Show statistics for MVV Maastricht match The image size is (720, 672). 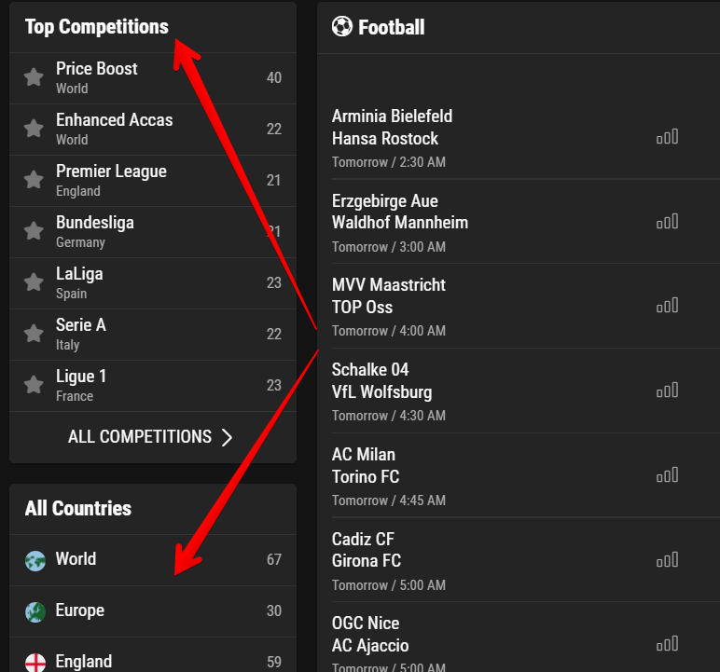click(x=667, y=306)
